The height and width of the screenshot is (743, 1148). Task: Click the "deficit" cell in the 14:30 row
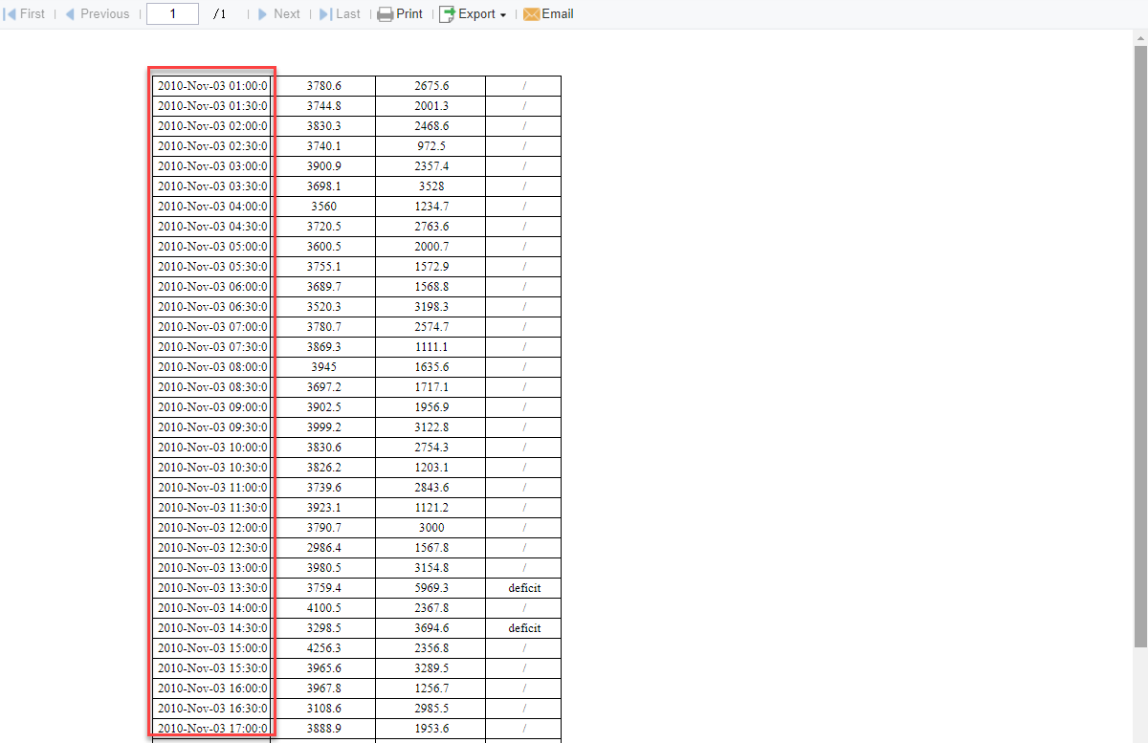point(522,627)
